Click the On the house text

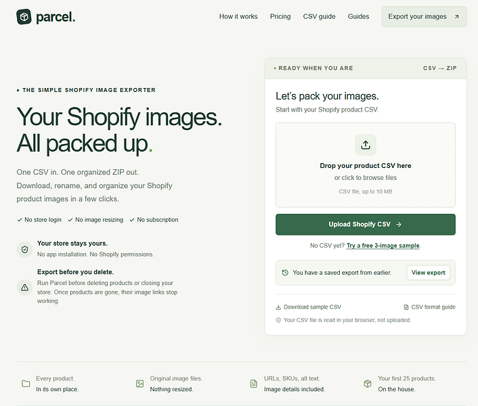point(397,389)
